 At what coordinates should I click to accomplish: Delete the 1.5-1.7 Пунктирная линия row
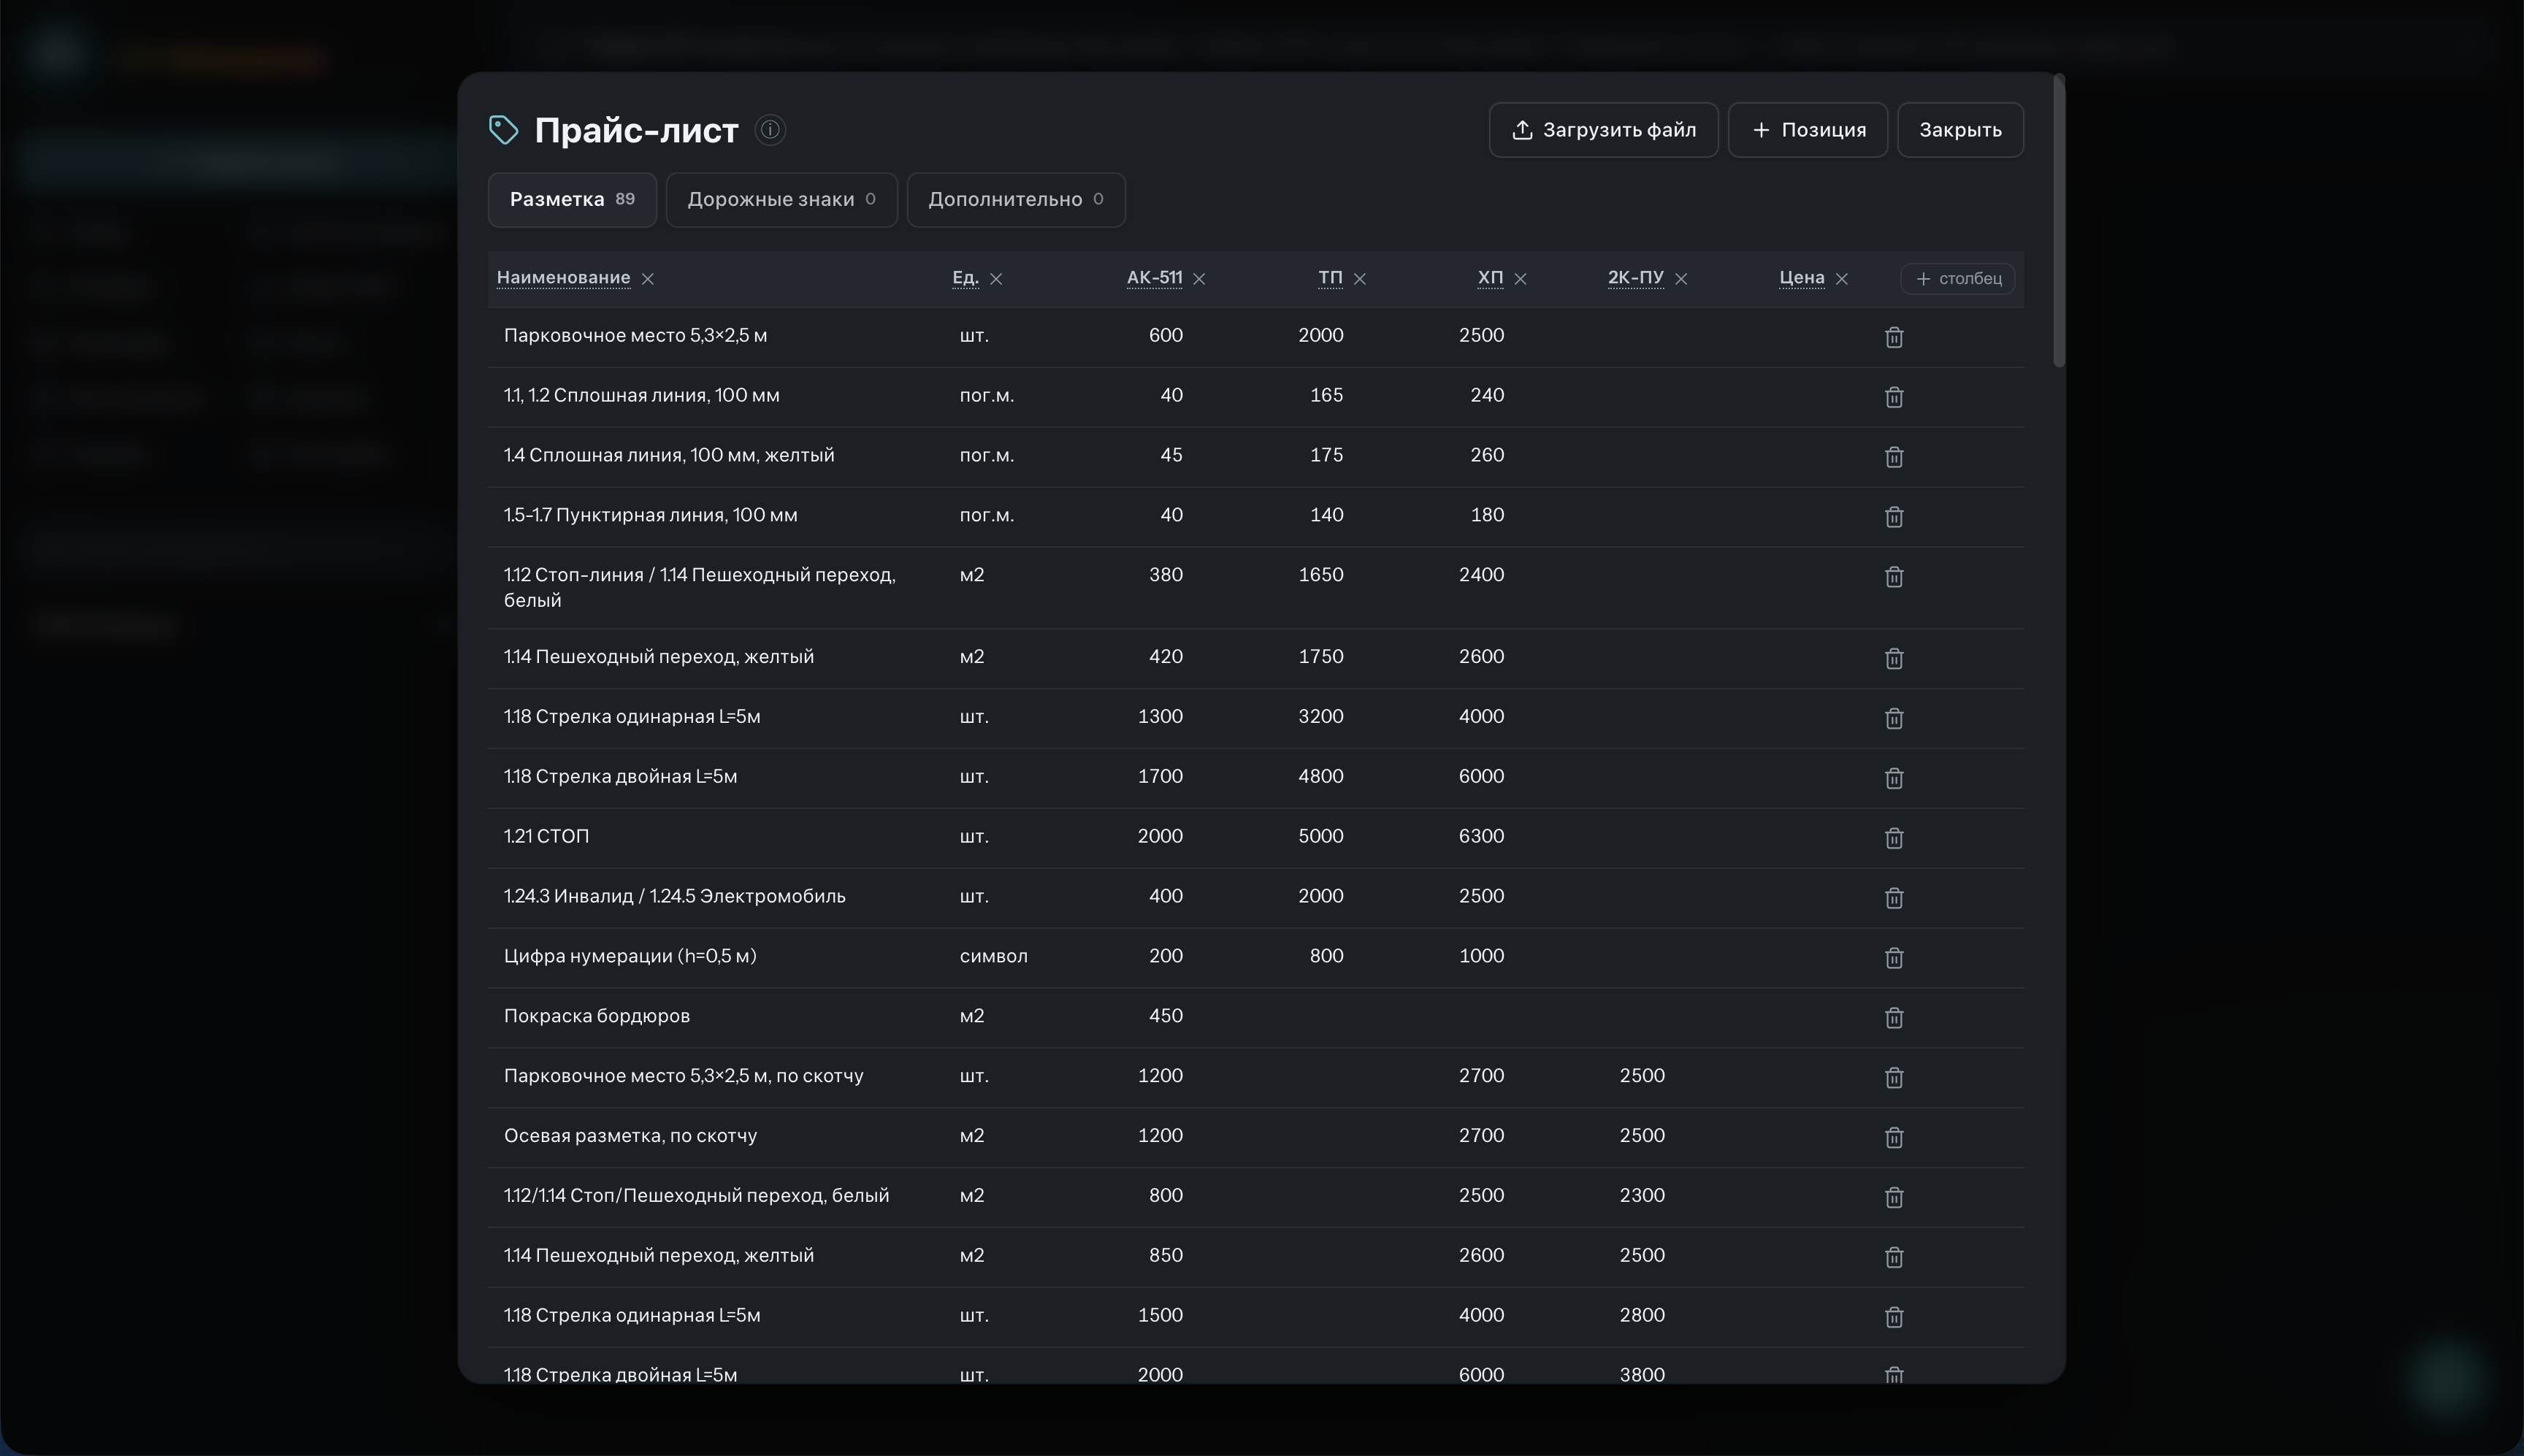click(1894, 517)
